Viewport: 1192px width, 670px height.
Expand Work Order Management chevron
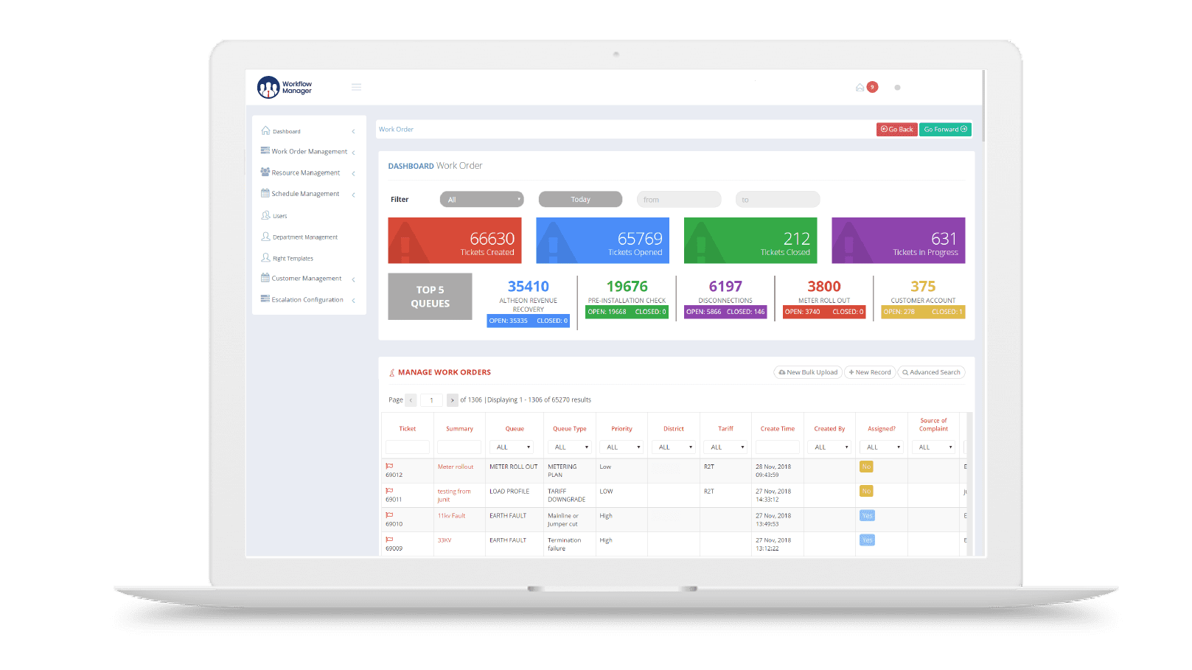coord(353,153)
